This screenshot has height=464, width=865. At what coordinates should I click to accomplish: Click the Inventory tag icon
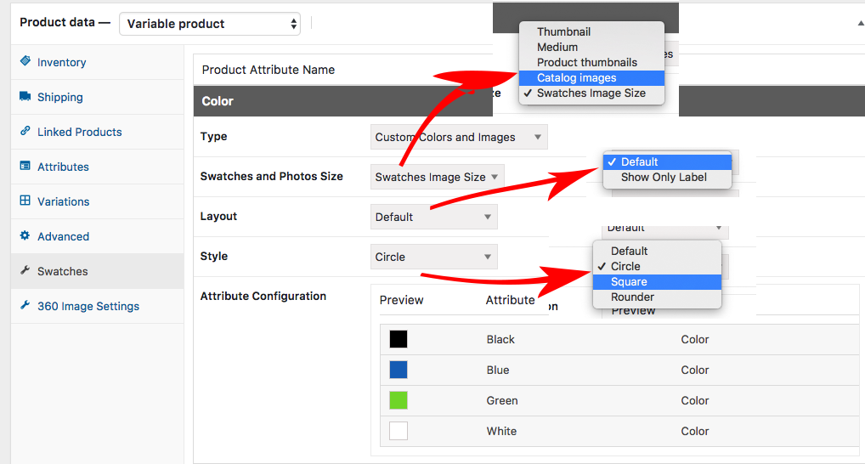pyautogui.click(x=25, y=62)
